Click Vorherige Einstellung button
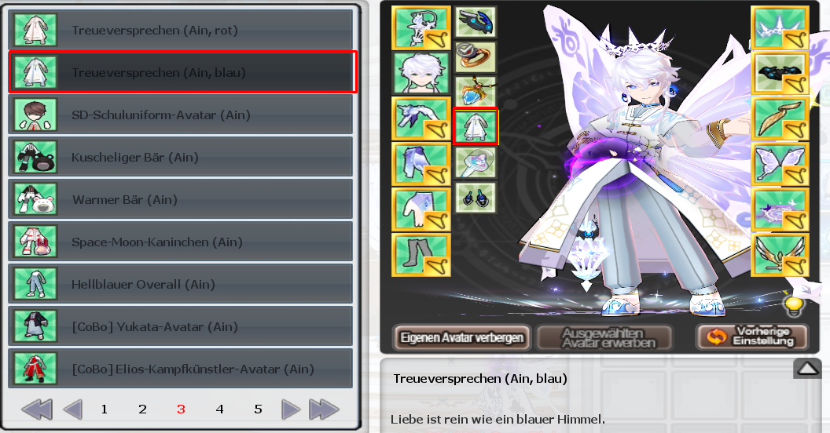This screenshot has height=433, width=830. point(752,337)
